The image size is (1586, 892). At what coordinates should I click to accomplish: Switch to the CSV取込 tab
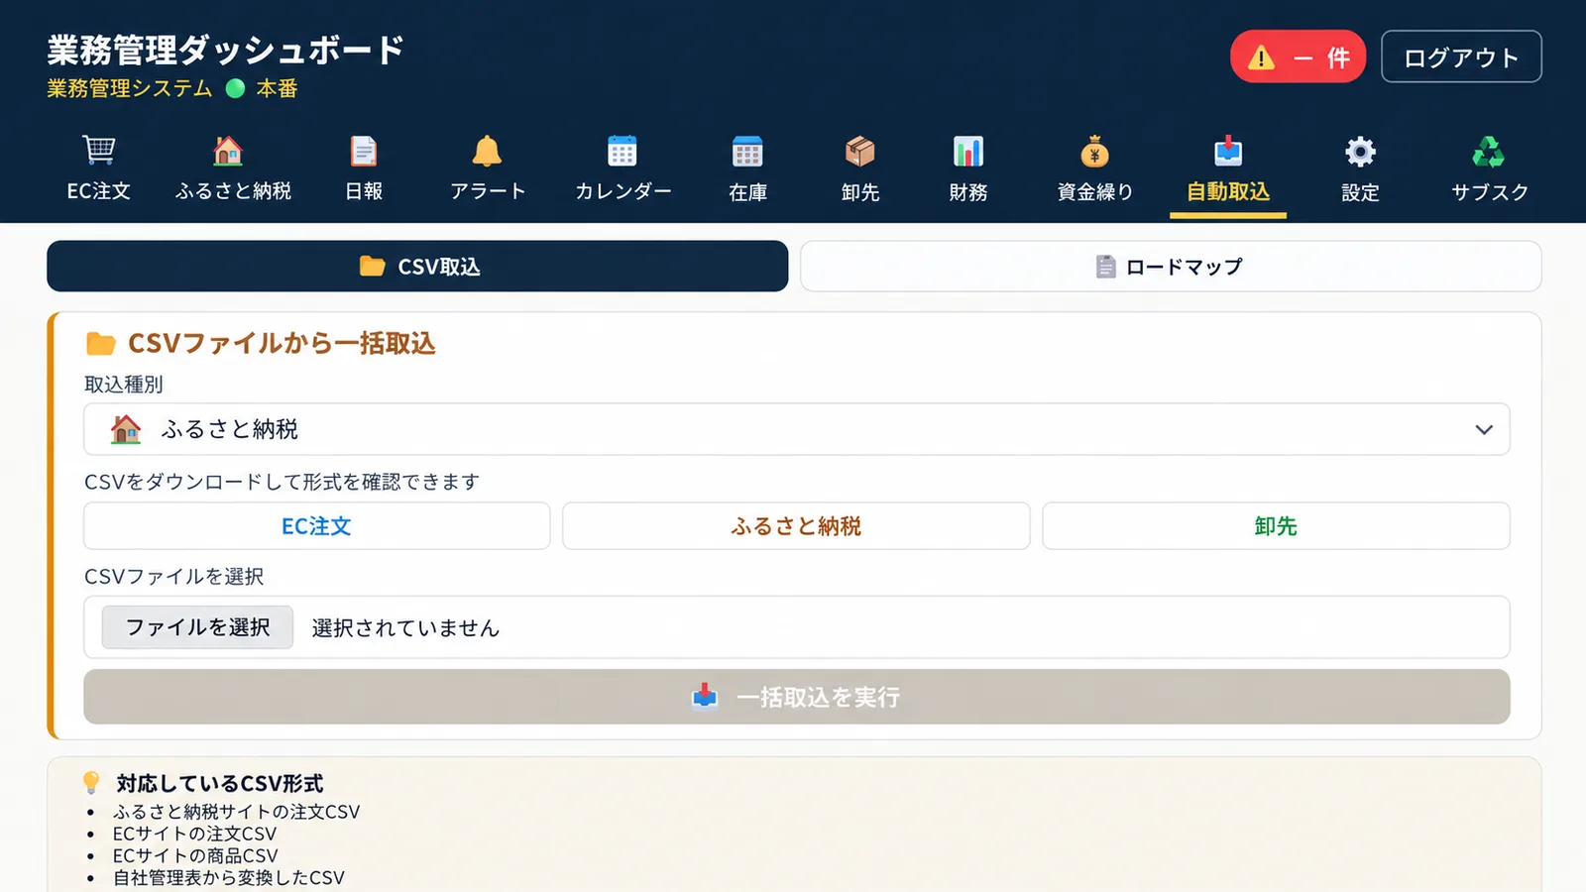point(417,266)
